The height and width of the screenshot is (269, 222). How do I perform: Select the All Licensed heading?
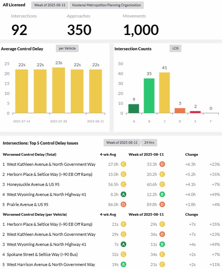pos(14,5)
